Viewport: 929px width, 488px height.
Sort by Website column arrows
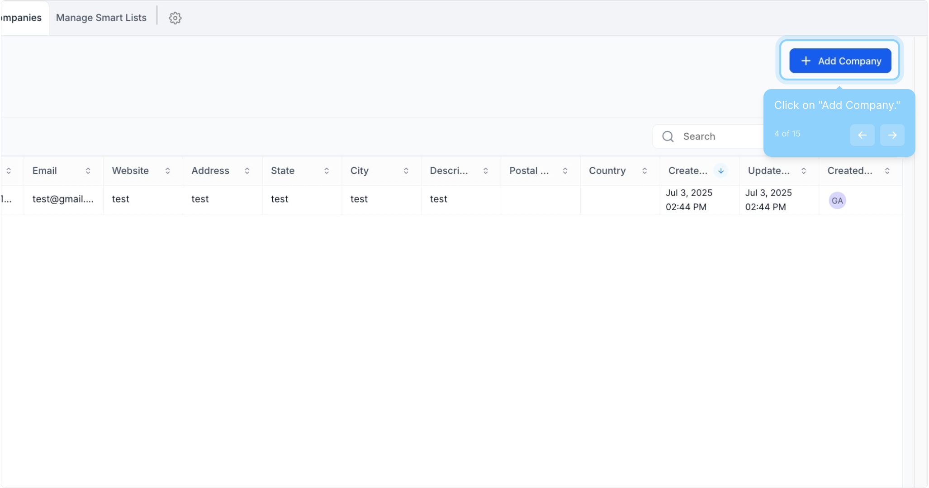[x=167, y=171]
